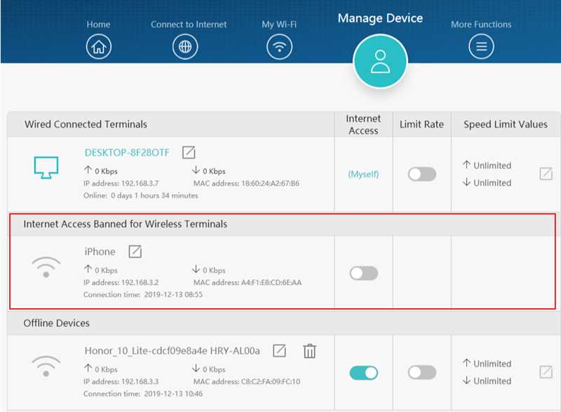Click the Internet Access column header
Viewport: 561px width, 412px height.
pyautogui.click(x=363, y=125)
